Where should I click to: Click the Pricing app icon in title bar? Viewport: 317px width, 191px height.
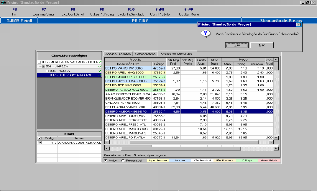tap(3, 2)
